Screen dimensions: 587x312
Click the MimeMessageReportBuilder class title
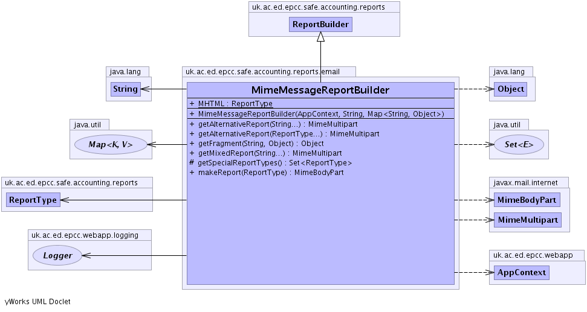coord(320,90)
